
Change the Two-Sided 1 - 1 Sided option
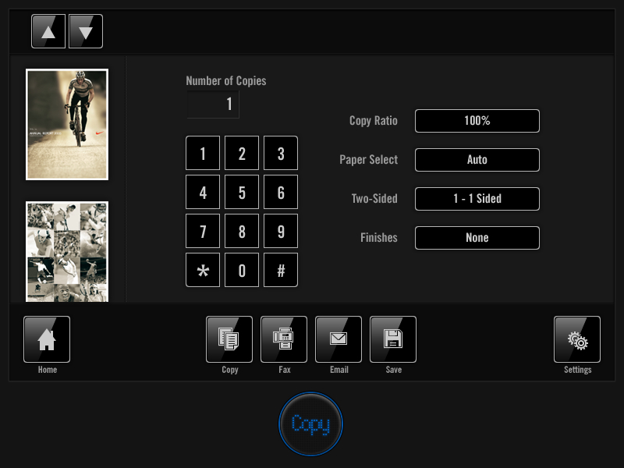click(477, 199)
